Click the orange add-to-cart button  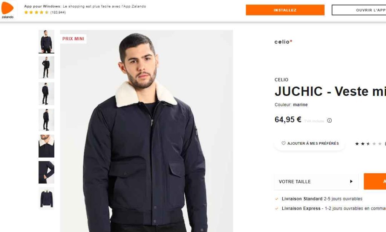tap(375, 182)
